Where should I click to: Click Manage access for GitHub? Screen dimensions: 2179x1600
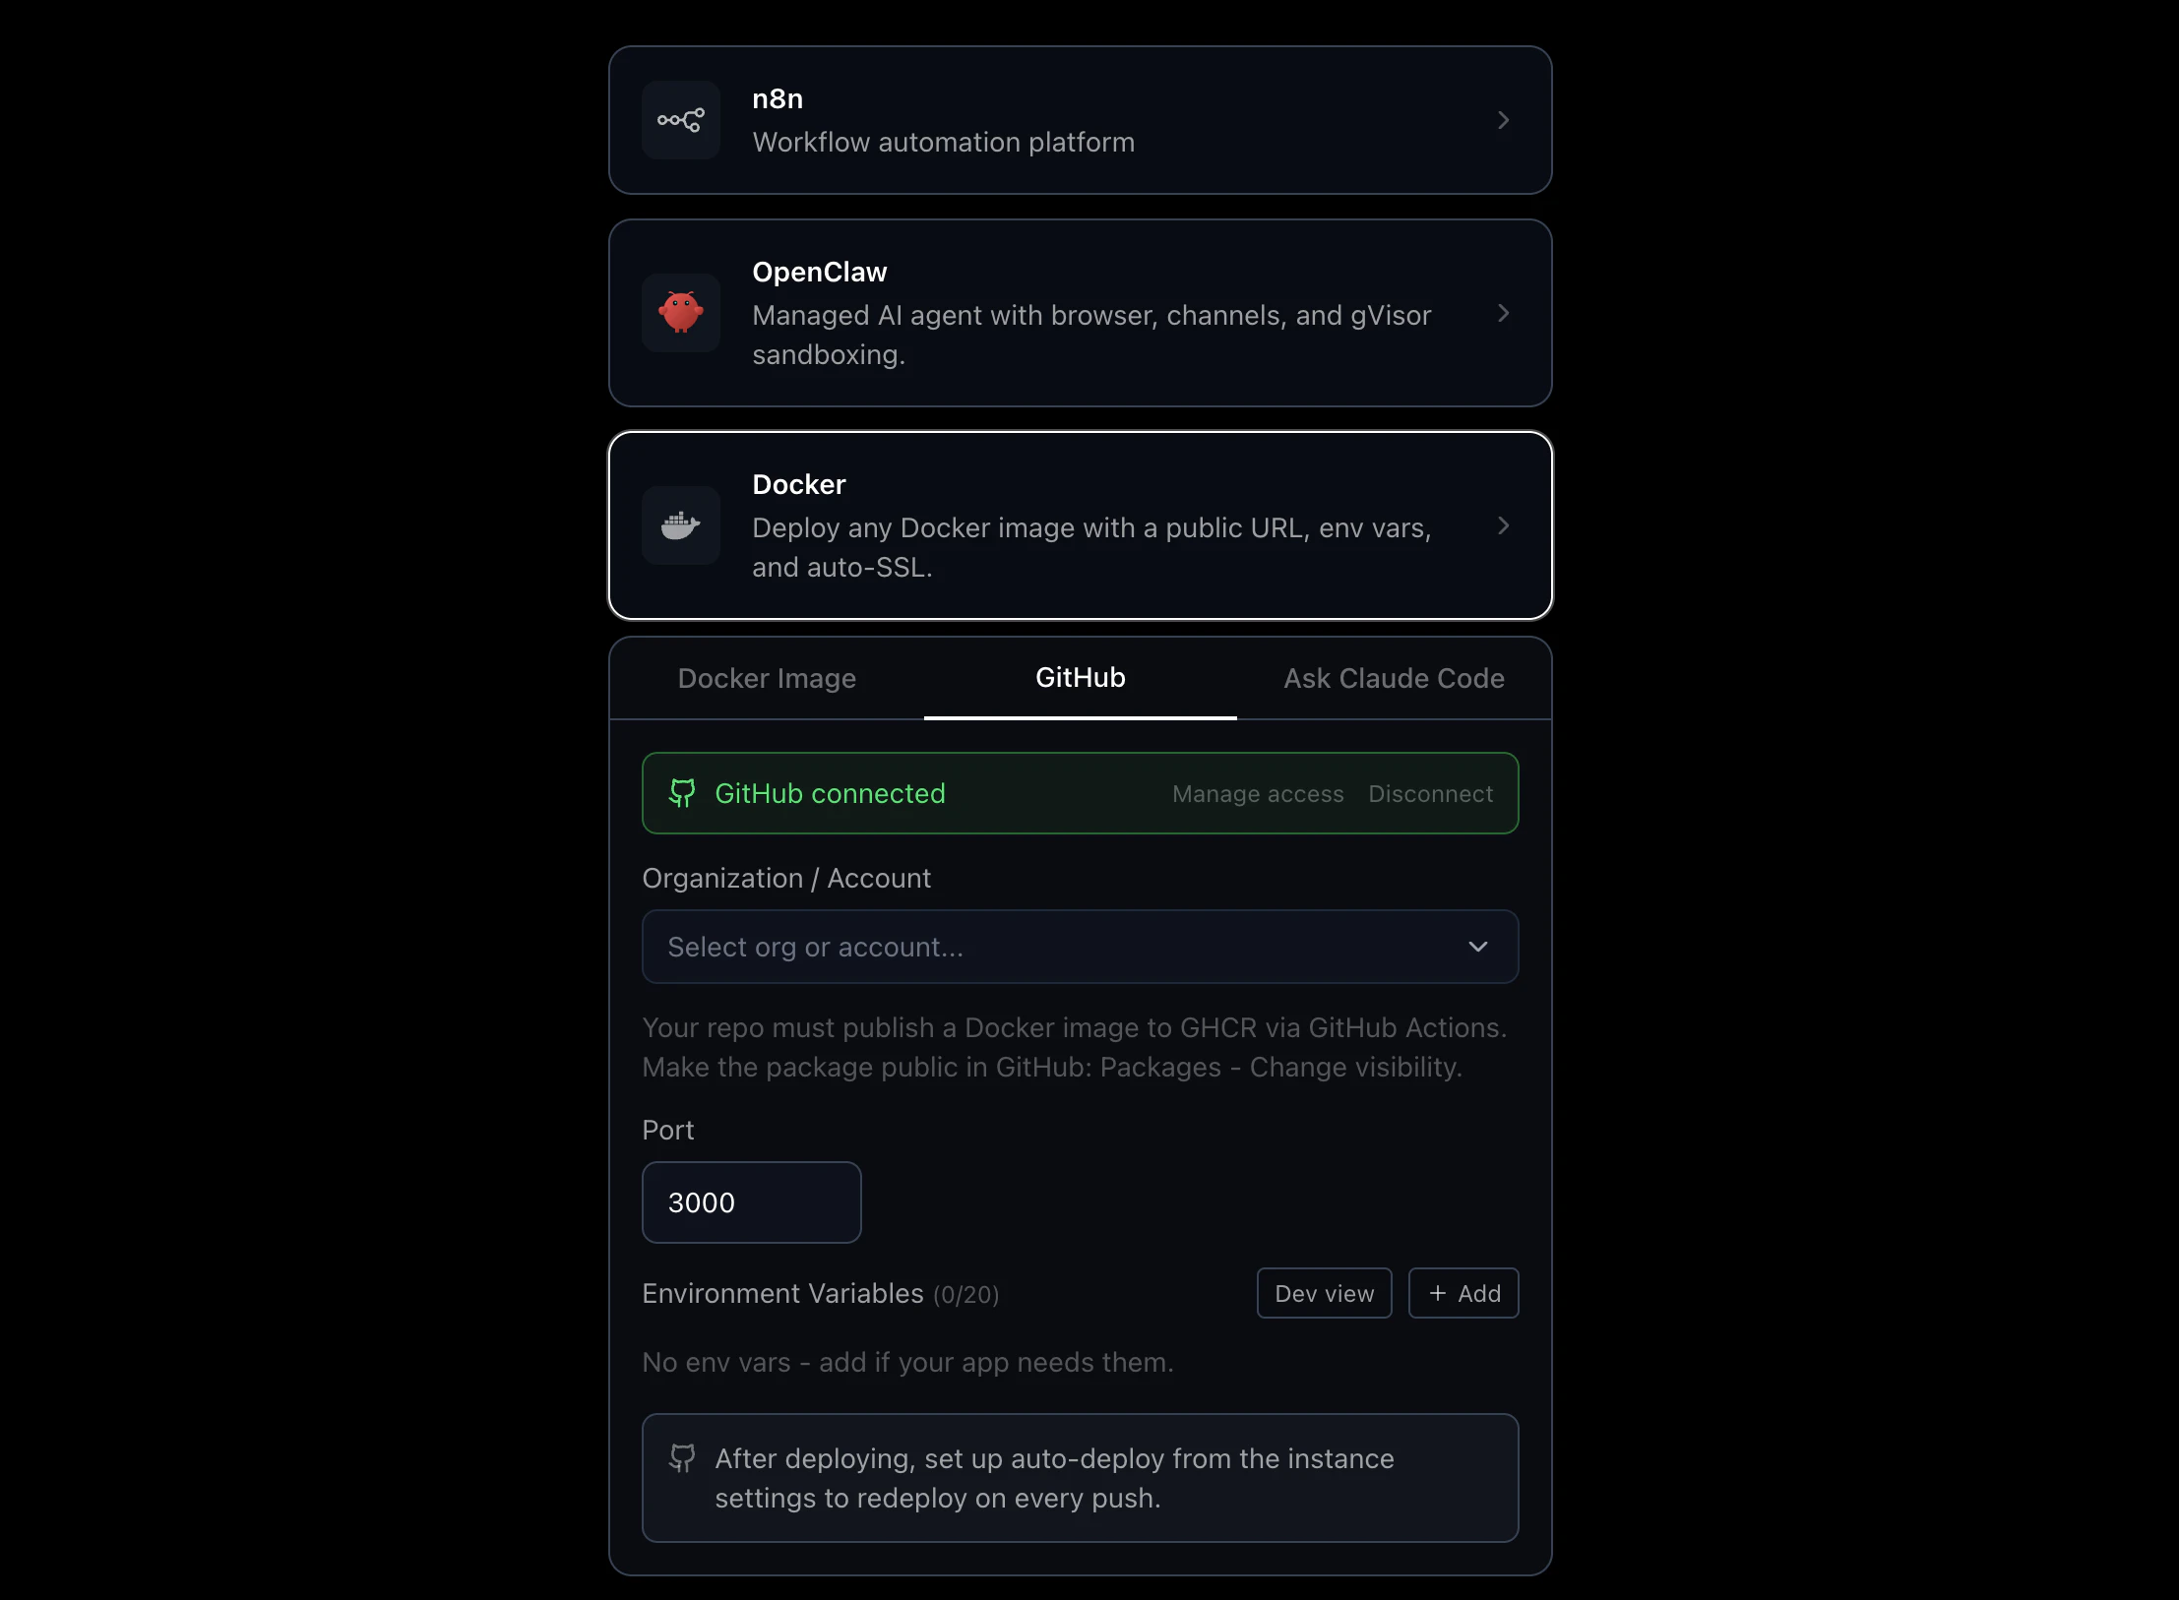[1257, 793]
